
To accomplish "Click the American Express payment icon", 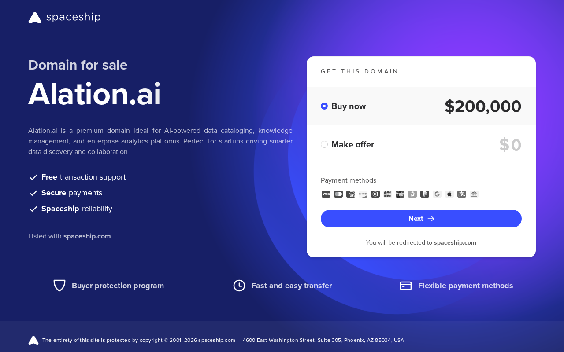I will [351, 194].
